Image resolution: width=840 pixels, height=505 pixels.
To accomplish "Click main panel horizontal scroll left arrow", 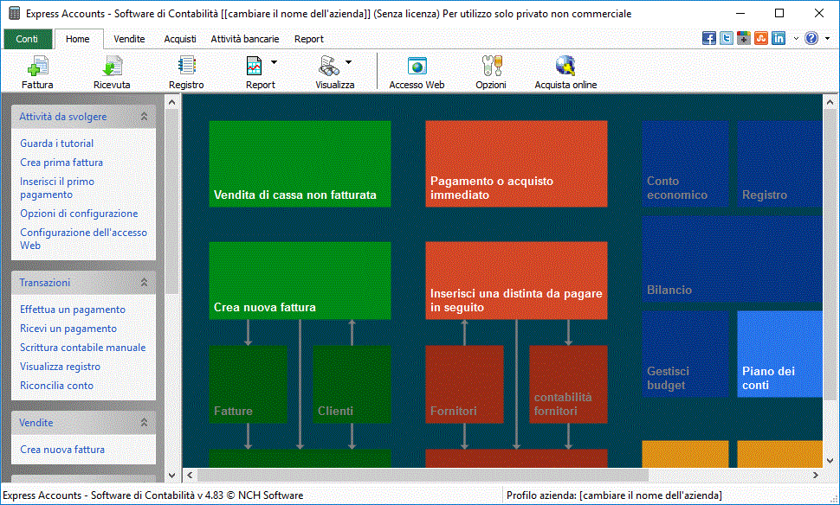I will [191, 475].
